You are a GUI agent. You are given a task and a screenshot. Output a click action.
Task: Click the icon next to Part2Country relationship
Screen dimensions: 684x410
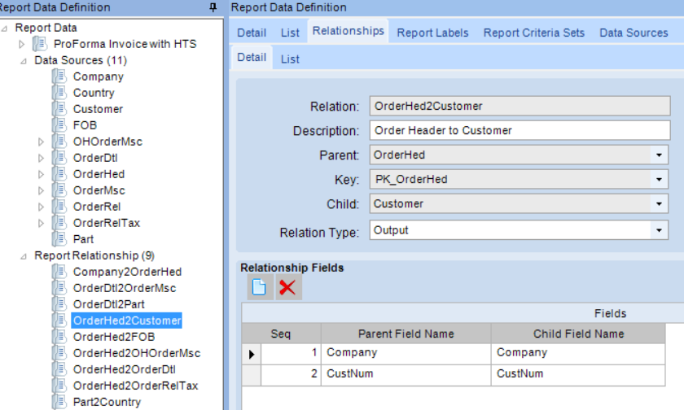[59, 402]
